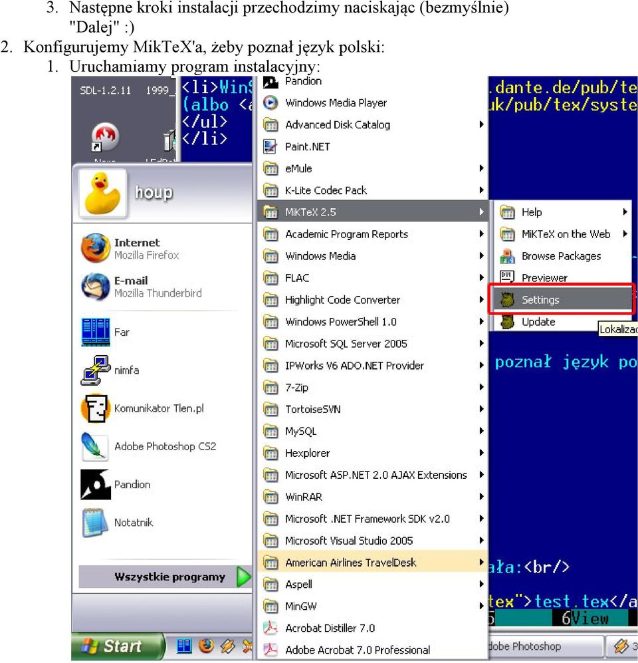The image size is (638, 663).
Task: Open Highlight Code Converter folder
Action: [372, 300]
